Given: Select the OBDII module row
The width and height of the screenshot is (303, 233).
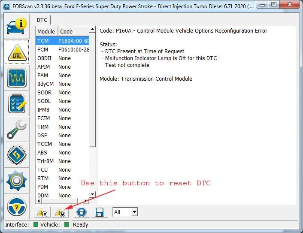Looking at the screenshot, I should point(62,58).
